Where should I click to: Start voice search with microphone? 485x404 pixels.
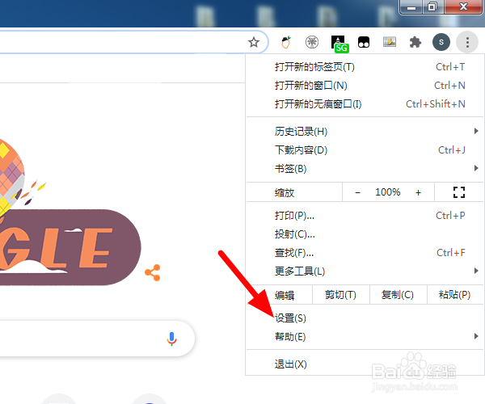pos(171,339)
